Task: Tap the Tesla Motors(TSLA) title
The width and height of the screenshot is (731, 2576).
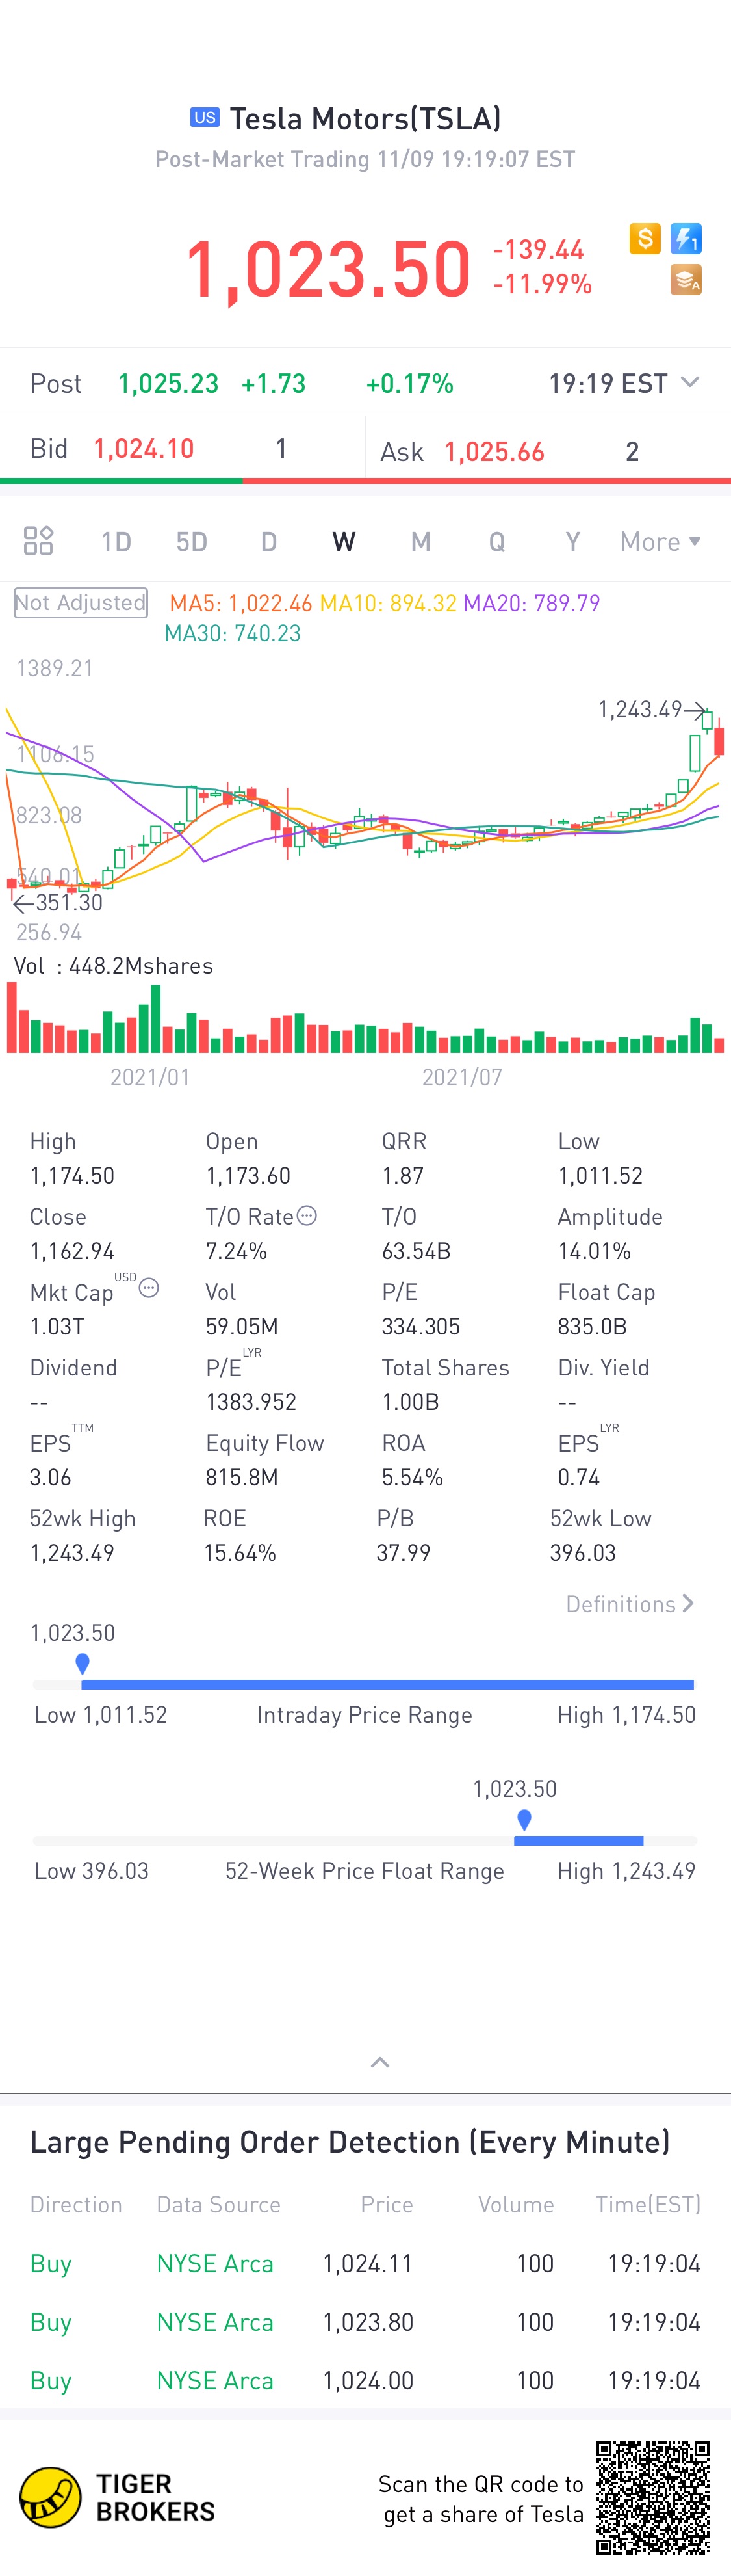Action: [365, 118]
